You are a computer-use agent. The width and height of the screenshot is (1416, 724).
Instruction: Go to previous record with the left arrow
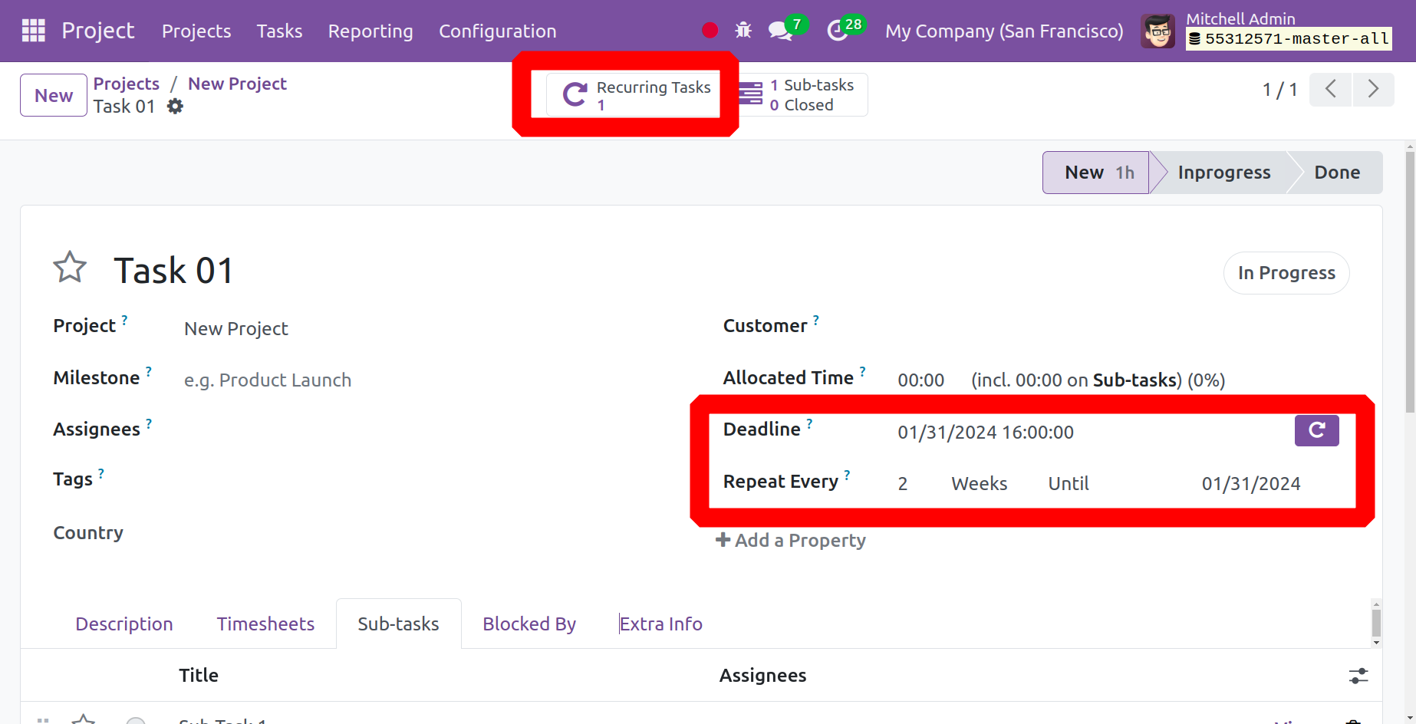(1330, 89)
